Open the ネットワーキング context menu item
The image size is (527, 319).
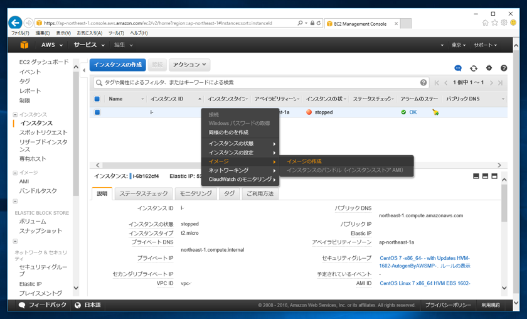[240, 170]
